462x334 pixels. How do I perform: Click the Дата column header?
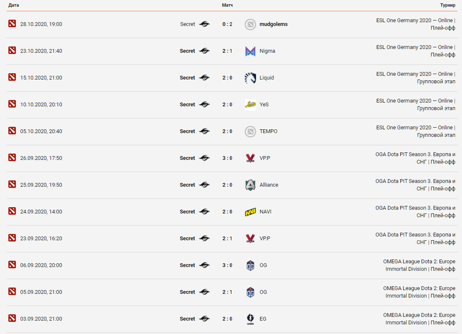pos(14,5)
